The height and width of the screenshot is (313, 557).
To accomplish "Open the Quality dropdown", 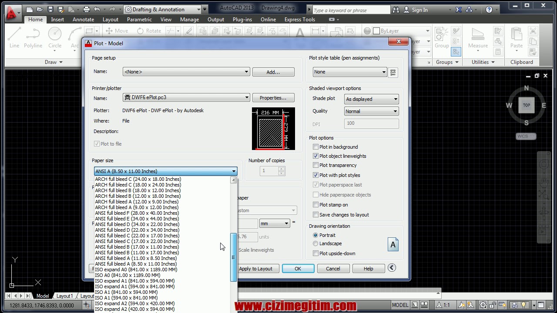I will pyautogui.click(x=371, y=111).
